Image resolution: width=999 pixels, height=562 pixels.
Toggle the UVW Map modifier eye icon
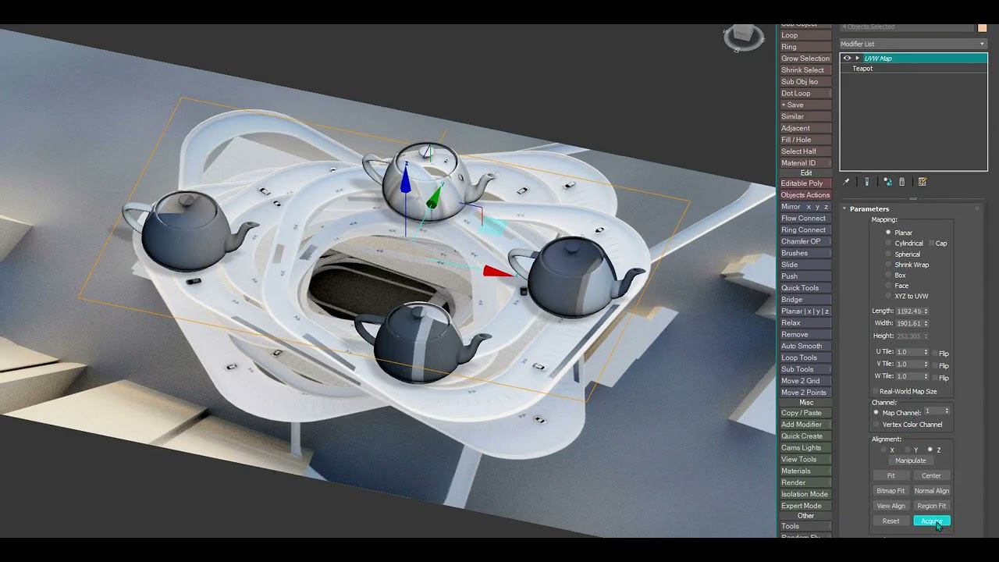[847, 58]
